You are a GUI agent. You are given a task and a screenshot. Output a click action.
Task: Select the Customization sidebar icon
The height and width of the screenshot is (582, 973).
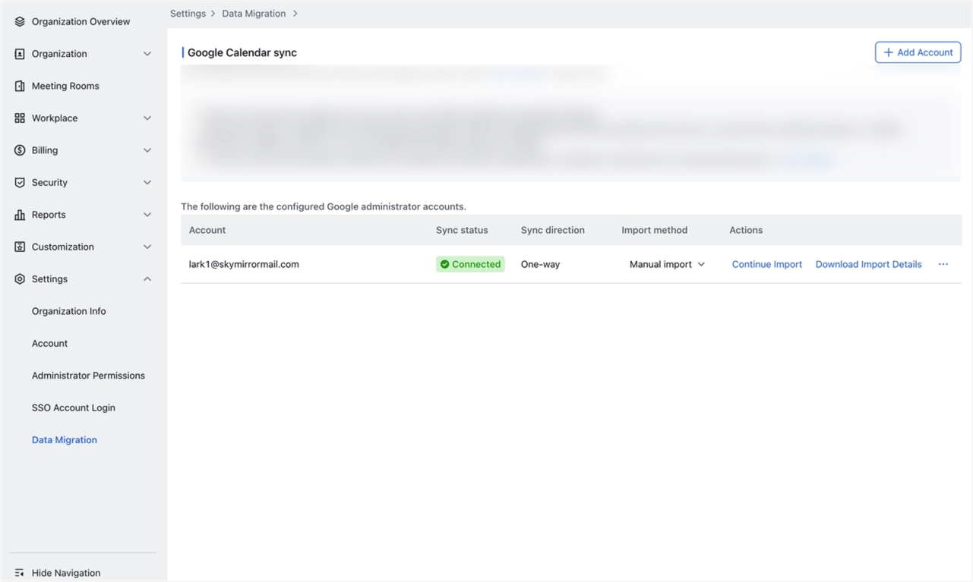pyautogui.click(x=20, y=247)
